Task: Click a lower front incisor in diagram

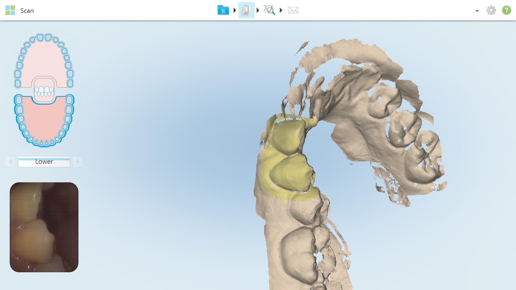Action: (x=42, y=143)
